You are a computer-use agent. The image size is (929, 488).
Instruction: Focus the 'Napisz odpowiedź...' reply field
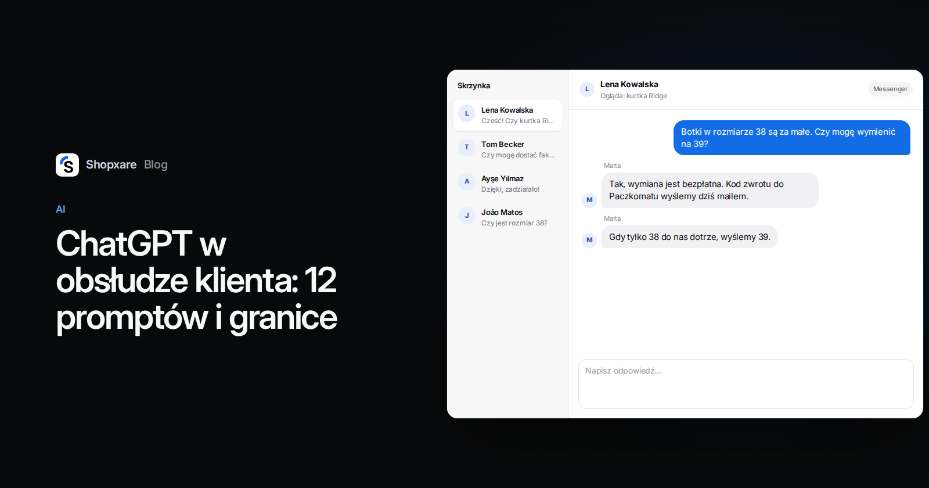[746, 384]
